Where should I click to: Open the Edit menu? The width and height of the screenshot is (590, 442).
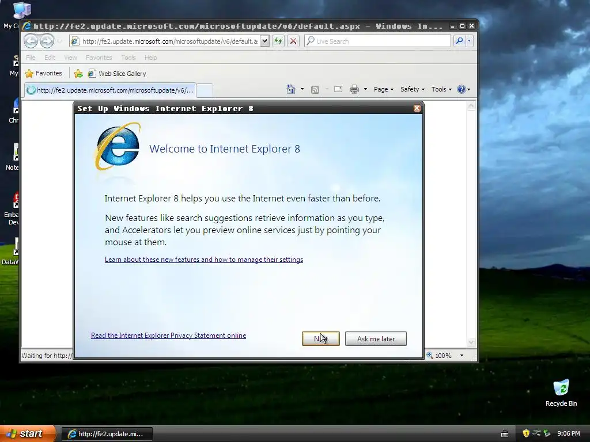pyautogui.click(x=50, y=58)
